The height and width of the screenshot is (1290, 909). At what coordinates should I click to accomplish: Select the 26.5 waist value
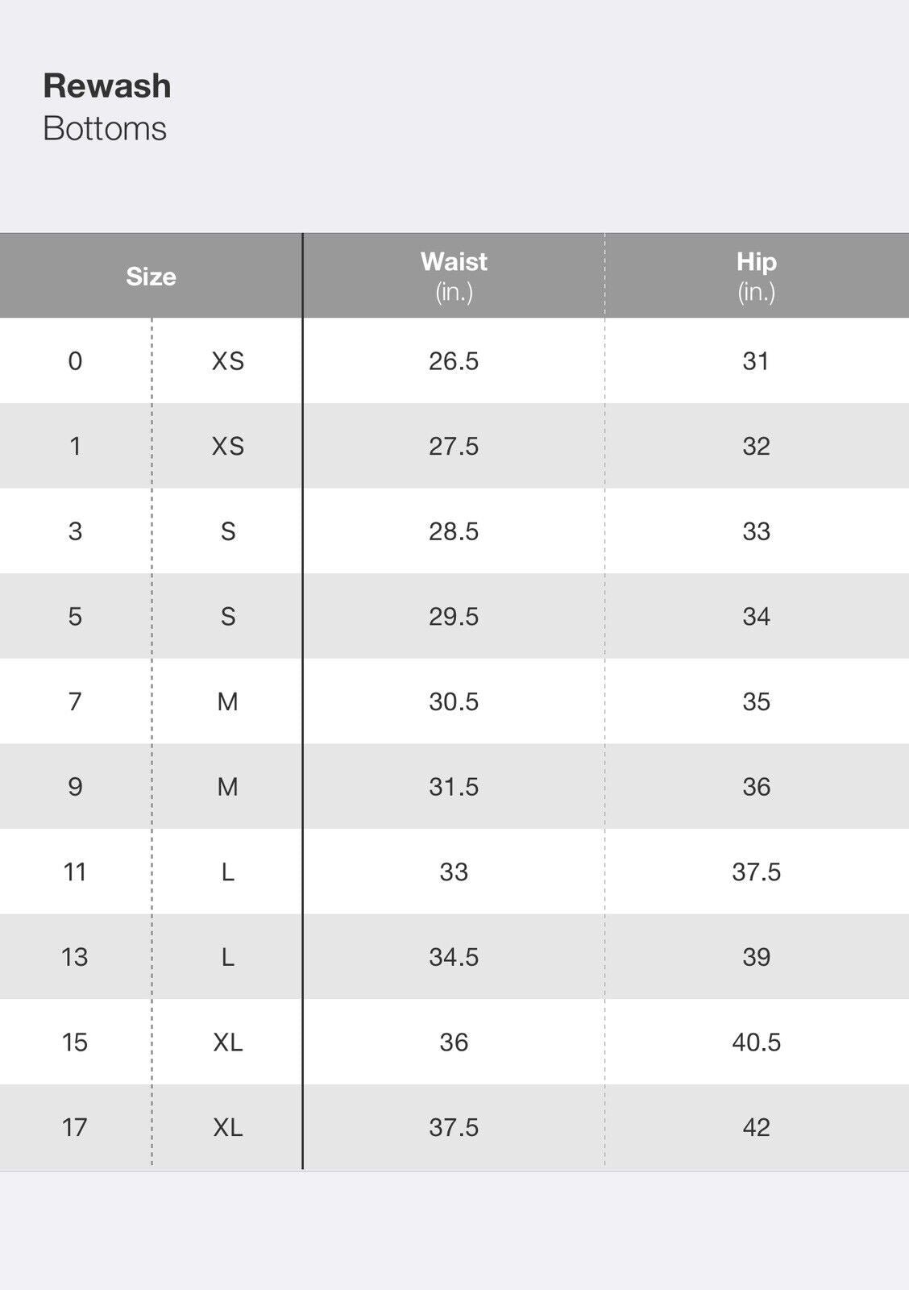pyautogui.click(x=454, y=361)
